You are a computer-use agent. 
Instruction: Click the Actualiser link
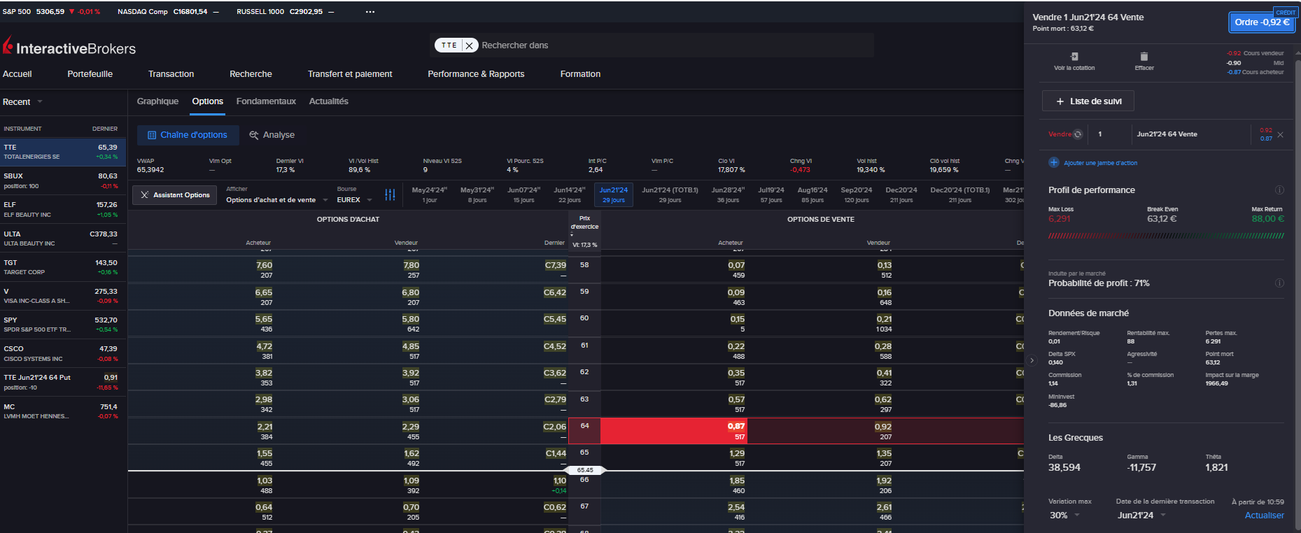tap(1264, 516)
